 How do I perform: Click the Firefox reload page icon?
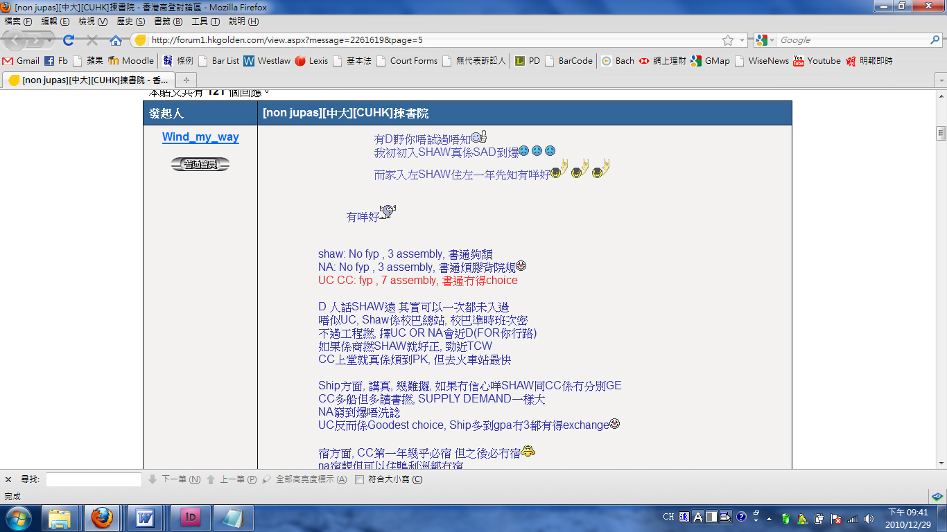(69, 40)
